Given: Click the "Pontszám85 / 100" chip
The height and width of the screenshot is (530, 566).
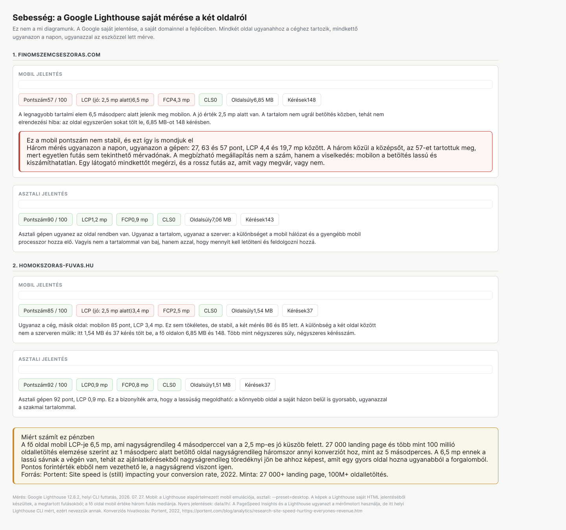Looking at the screenshot, I should coord(45,311).
